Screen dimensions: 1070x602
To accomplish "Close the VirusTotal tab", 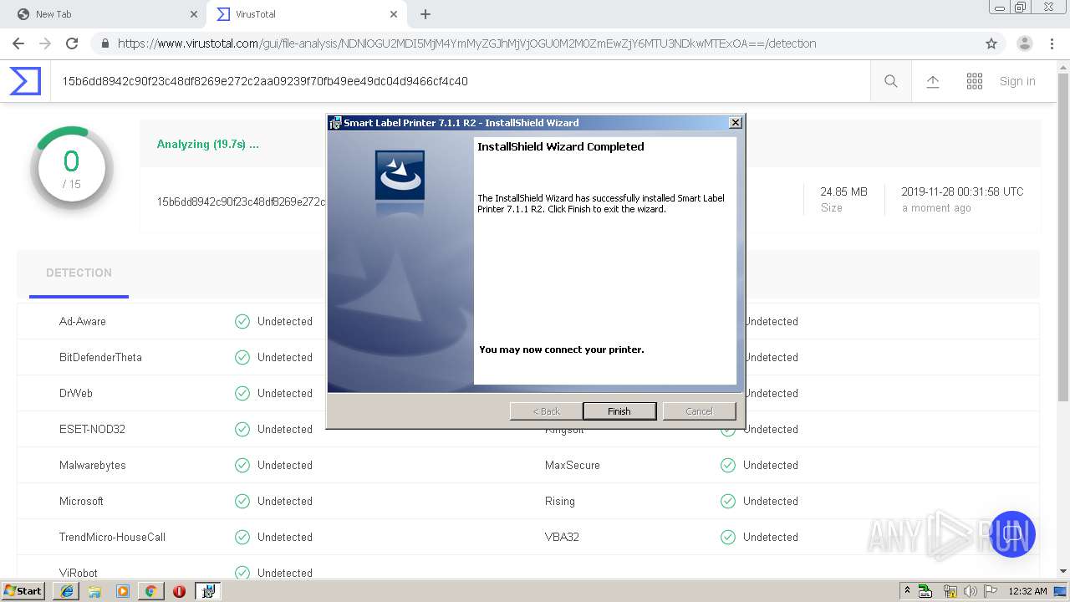I will (393, 14).
